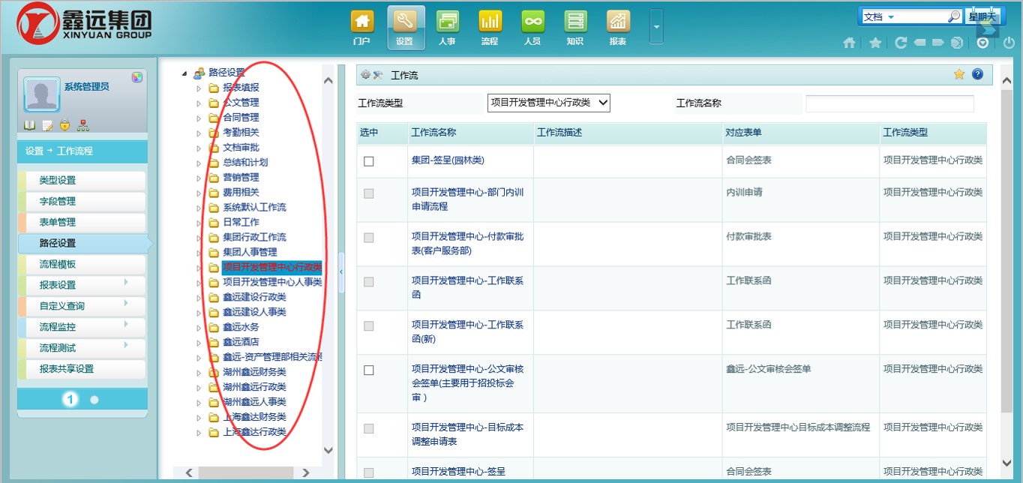Tick the checkbox for 项目开发管理中心-公文审核会签单
The height and width of the screenshot is (483, 1023).
[368, 370]
